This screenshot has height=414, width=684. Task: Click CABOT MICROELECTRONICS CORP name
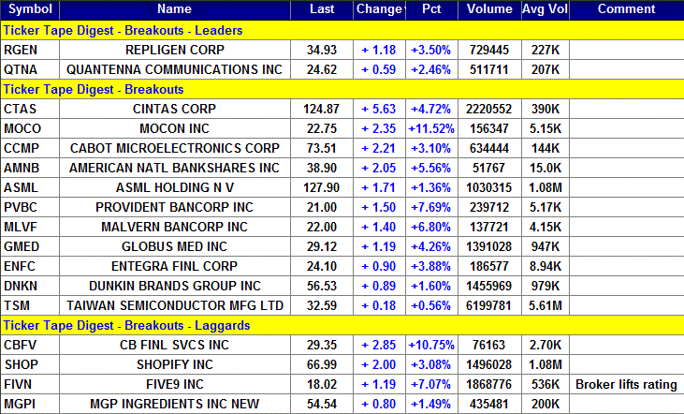(174, 148)
